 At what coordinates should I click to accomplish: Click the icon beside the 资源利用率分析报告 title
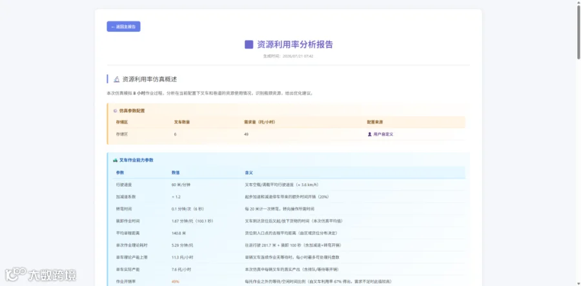click(x=249, y=45)
